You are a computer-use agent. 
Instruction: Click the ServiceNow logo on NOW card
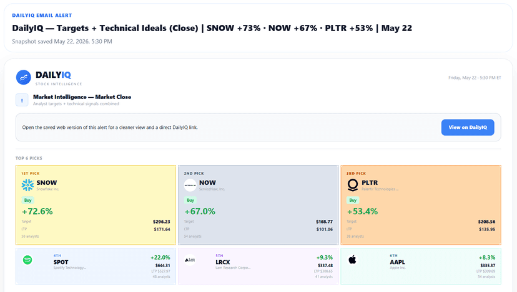click(190, 185)
